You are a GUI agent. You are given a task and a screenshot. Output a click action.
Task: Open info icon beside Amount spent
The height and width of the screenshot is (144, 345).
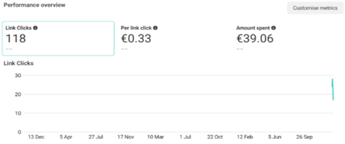[274, 28]
